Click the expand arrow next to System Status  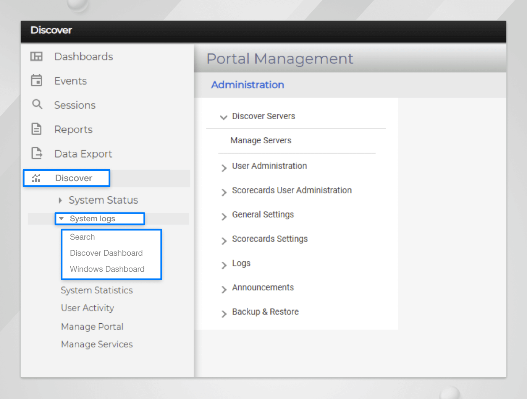[60, 200]
